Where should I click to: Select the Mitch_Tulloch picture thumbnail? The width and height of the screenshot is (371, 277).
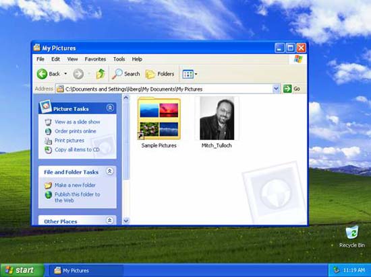tap(217, 118)
